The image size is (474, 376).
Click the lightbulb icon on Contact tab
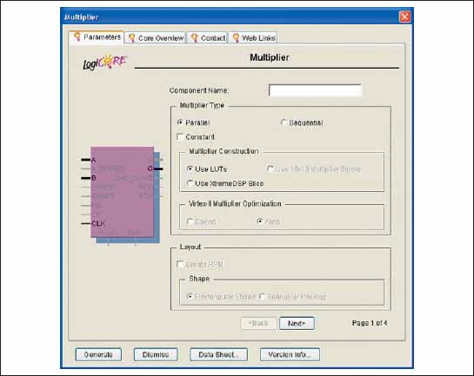(194, 37)
